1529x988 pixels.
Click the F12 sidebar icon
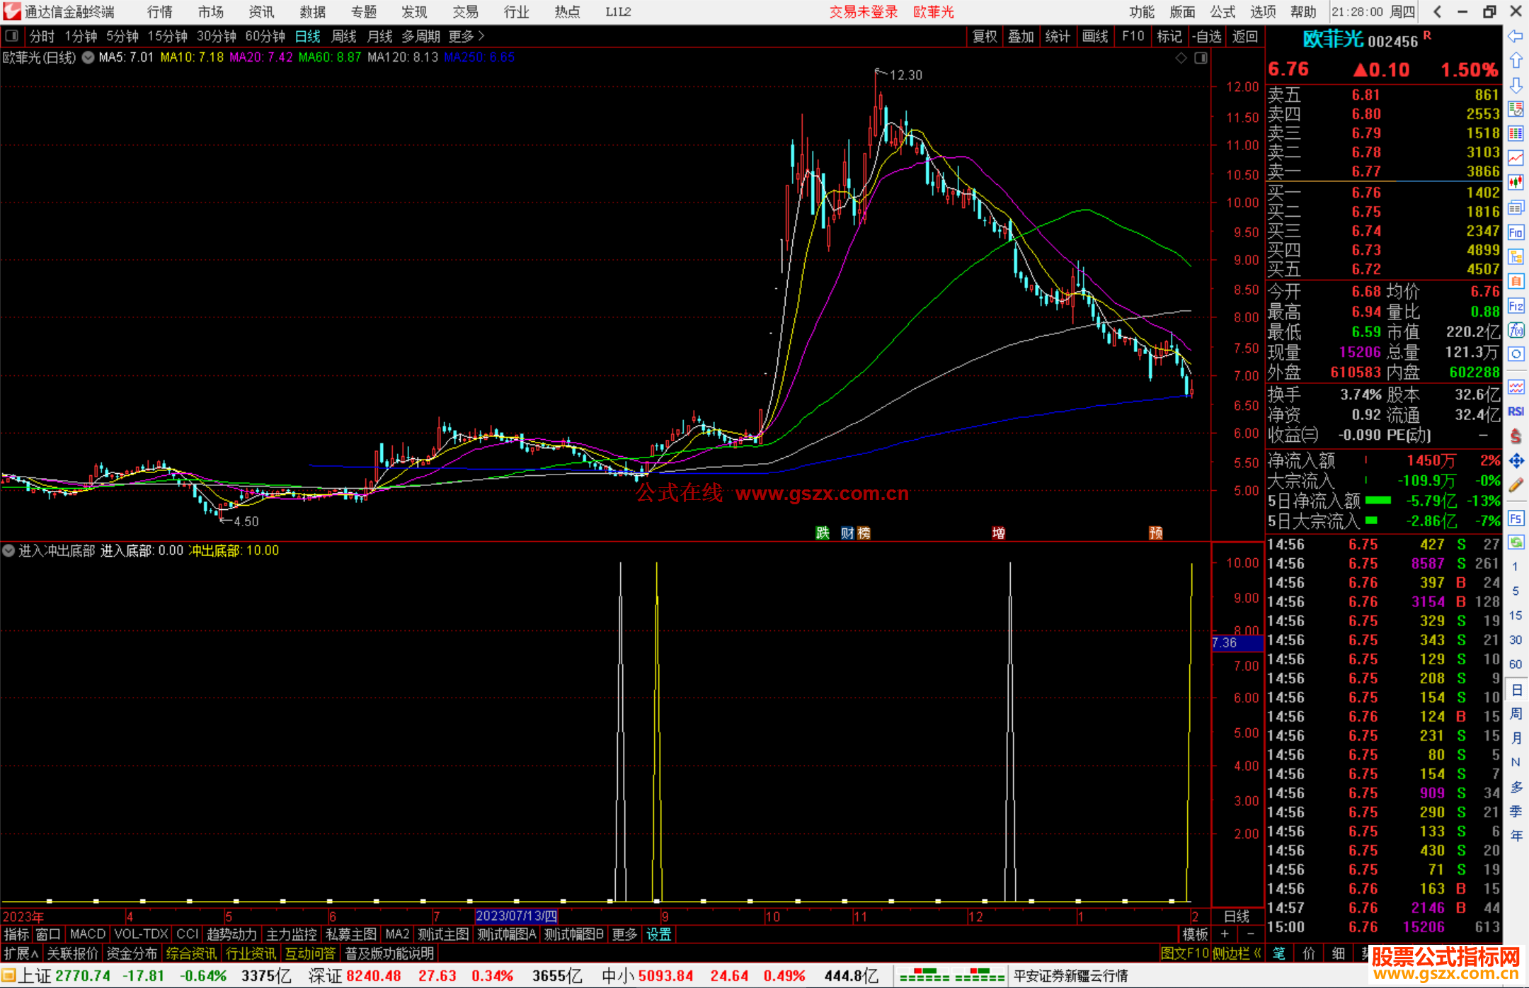1516,306
